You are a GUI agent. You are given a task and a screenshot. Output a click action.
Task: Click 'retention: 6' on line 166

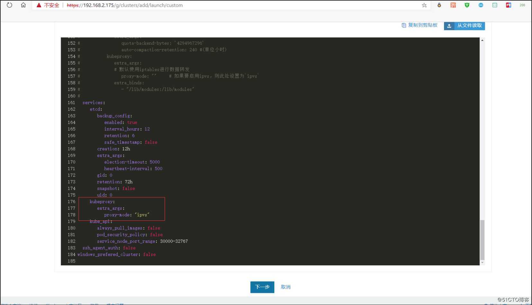click(x=119, y=136)
